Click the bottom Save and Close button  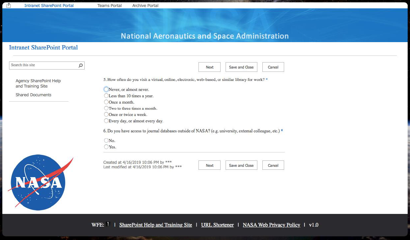point(241,165)
